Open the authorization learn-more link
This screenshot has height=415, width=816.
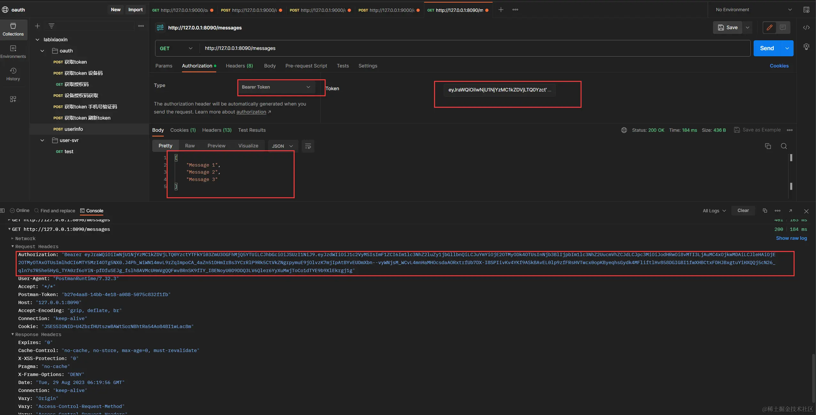coord(251,112)
